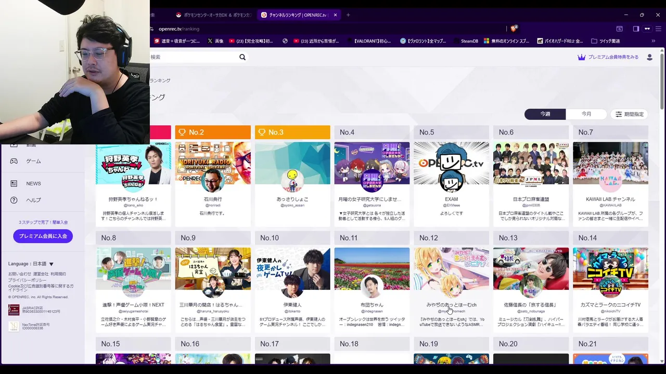Click 進撃！声優ゲーム小隊！NEXT channel name
The height and width of the screenshot is (374, 666).
pos(133,305)
